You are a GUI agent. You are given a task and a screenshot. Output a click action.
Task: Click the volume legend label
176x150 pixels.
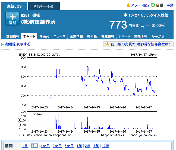point(38,114)
